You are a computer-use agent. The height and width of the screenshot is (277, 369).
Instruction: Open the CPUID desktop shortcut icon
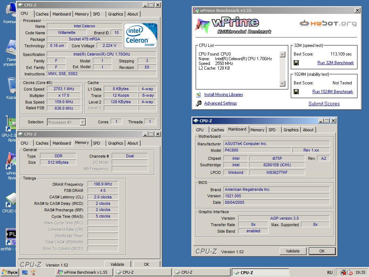pyautogui.click(x=11, y=199)
